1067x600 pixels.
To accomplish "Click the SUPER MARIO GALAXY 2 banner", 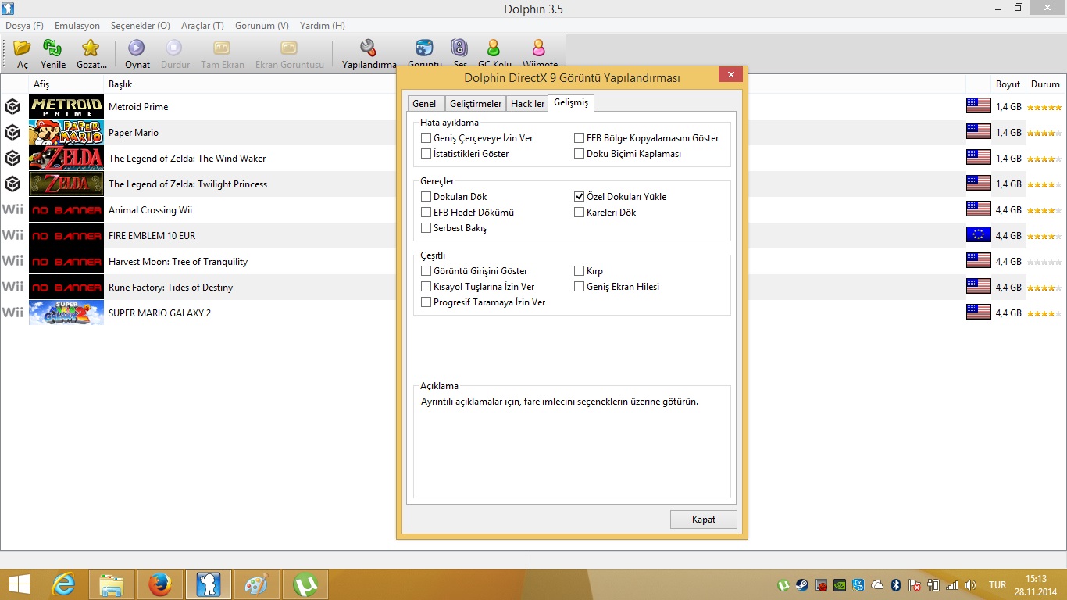I will pos(66,312).
